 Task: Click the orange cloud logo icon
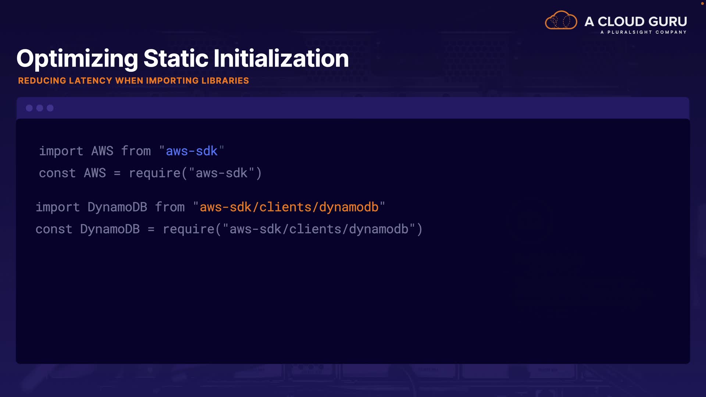point(561,20)
